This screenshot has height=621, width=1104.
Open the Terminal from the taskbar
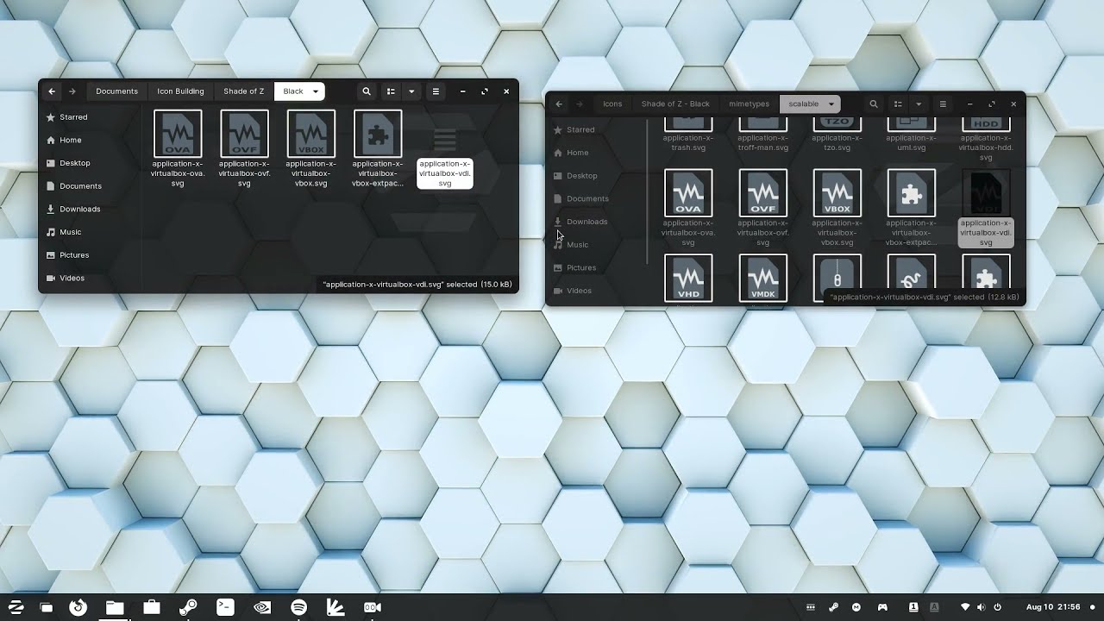(x=225, y=607)
